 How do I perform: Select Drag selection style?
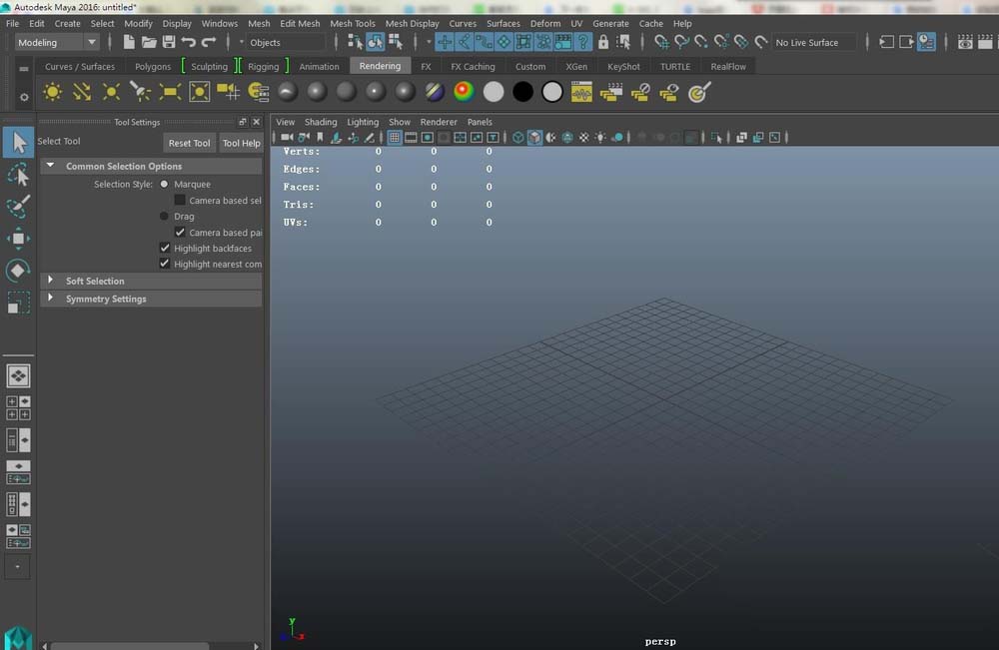tap(165, 217)
